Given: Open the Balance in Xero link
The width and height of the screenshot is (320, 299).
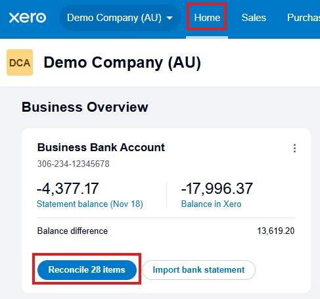Looking at the screenshot, I should [x=211, y=204].
